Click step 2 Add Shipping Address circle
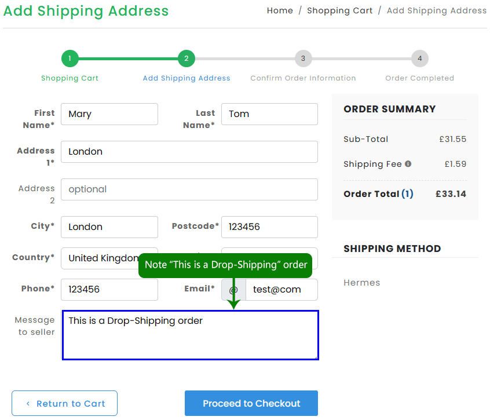Image resolution: width=490 pixels, height=420 pixels. coord(187,59)
